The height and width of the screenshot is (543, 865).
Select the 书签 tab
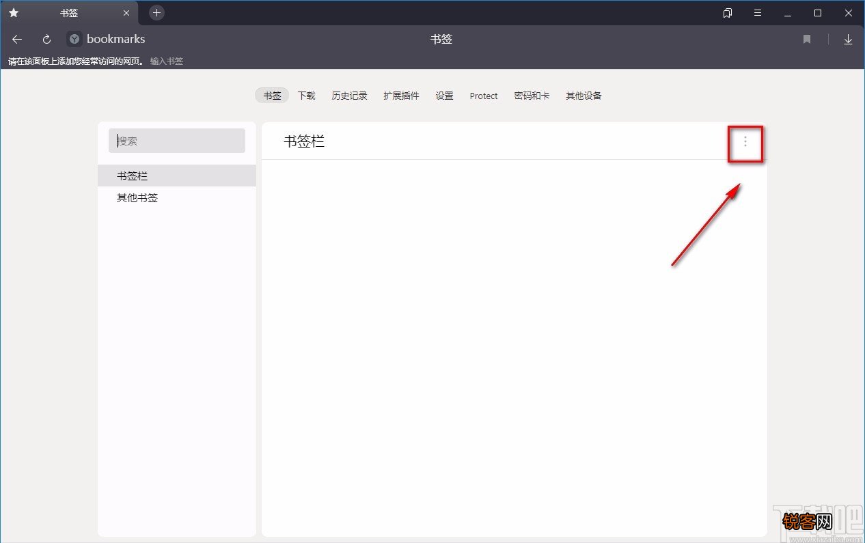(x=272, y=96)
